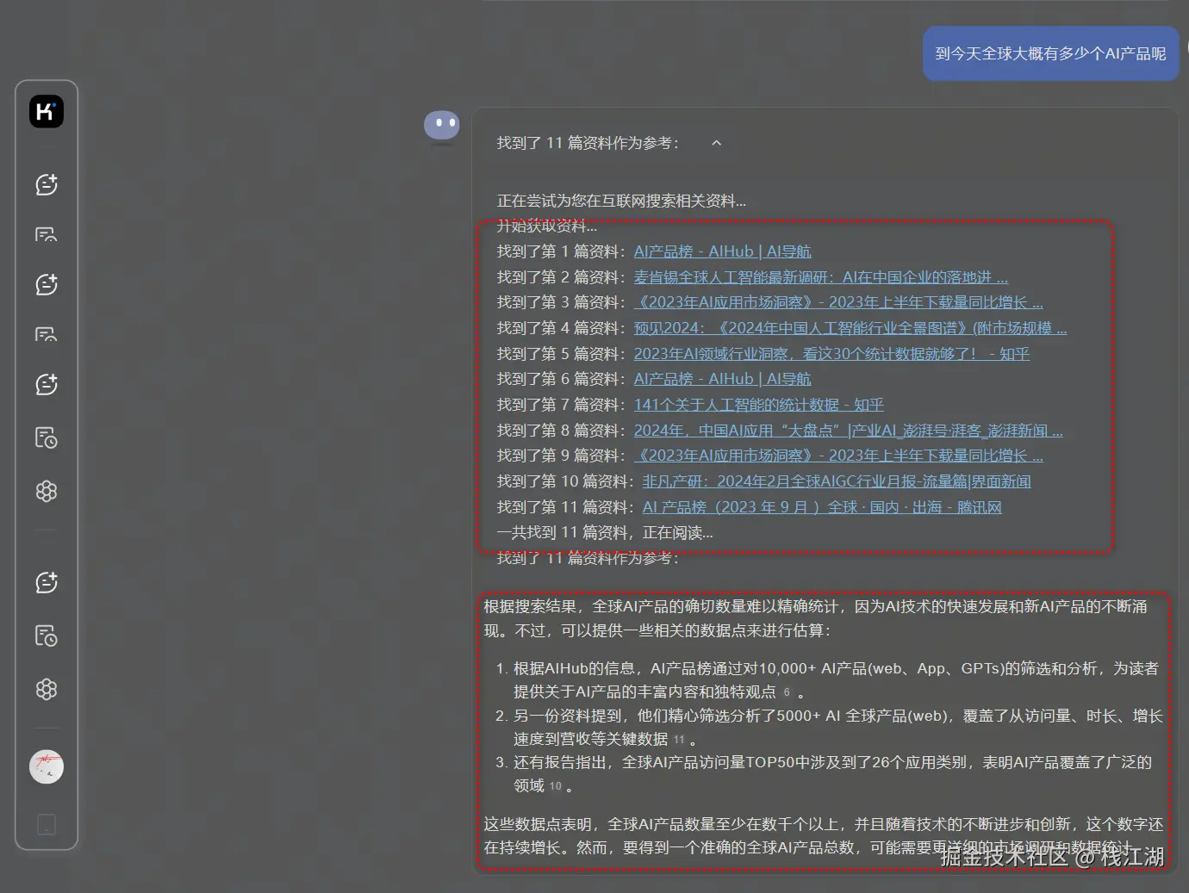Open the 预见2024 中国人工智能行业全景图谱 link
The width and height of the screenshot is (1189, 893).
pyautogui.click(x=850, y=328)
